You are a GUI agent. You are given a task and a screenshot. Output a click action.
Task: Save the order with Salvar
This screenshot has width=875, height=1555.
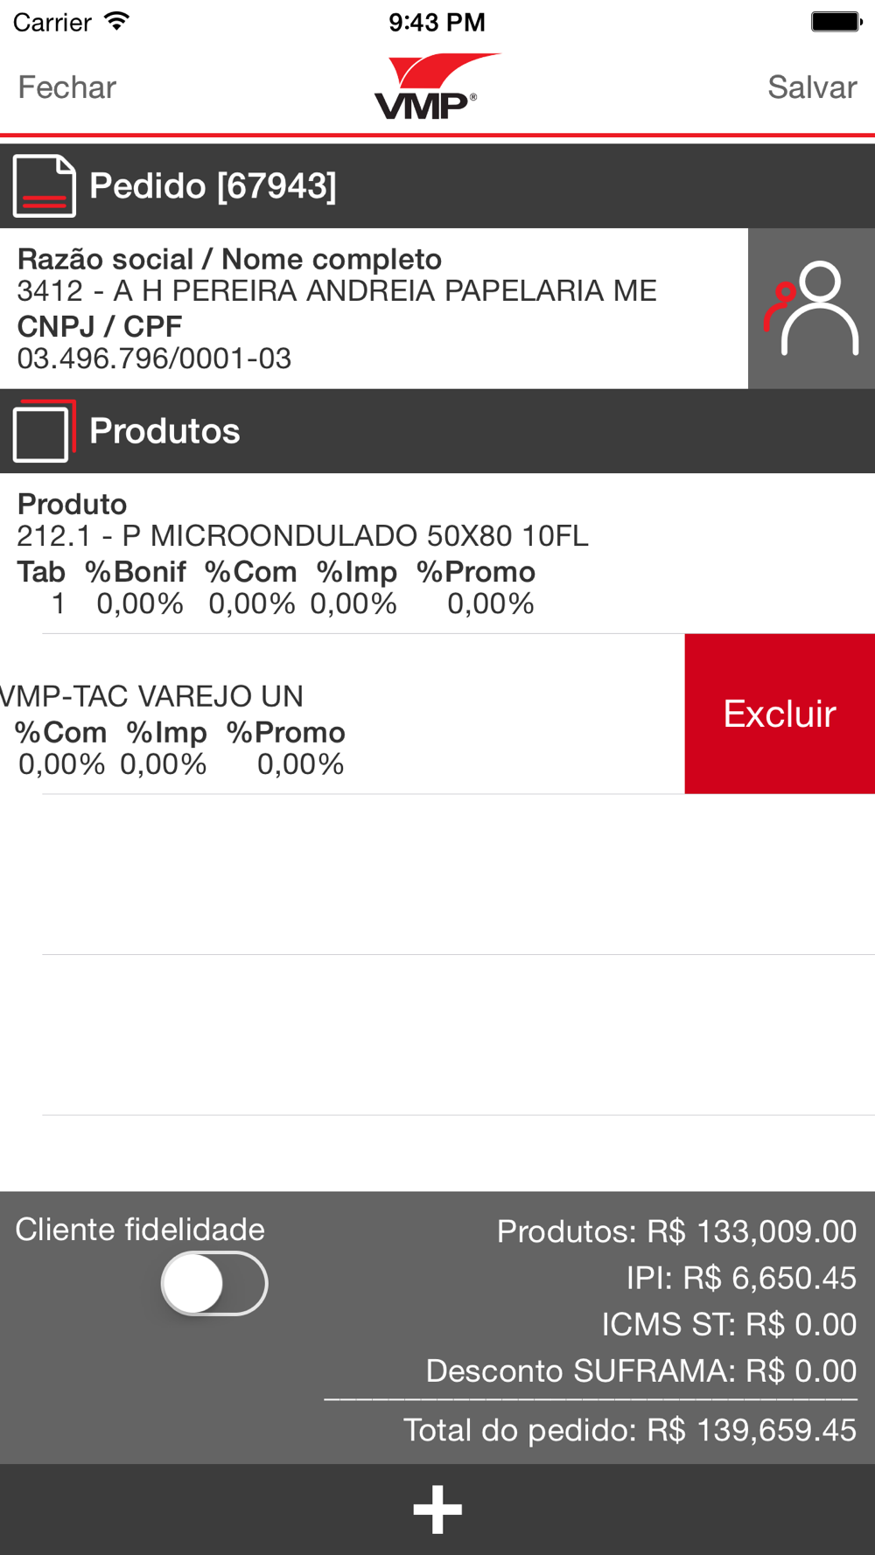812,87
